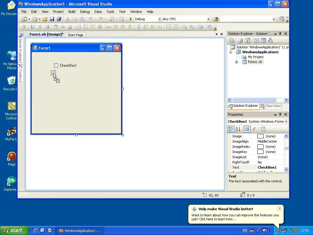
Task: Collapse the WindowsApplication1 project node
Action: pyautogui.click(x=231, y=52)
